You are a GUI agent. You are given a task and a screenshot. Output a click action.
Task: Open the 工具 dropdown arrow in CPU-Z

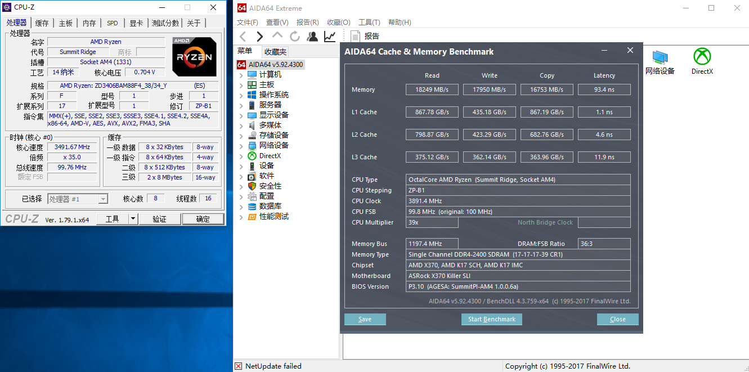(133, 219)
